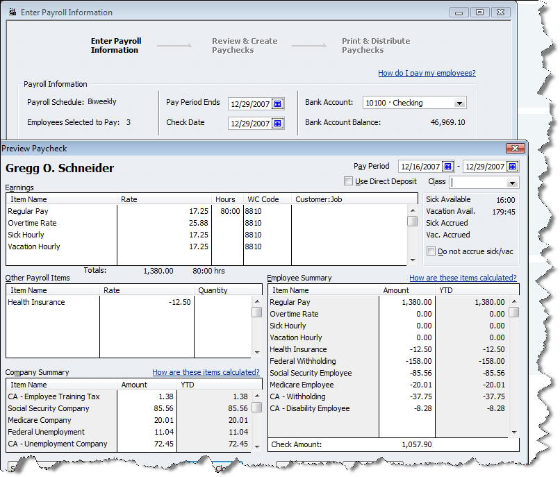Check Do not accrue sick/vac option
Screen dimensions: 560x477
pyautogui.click(x=431, y=251)
